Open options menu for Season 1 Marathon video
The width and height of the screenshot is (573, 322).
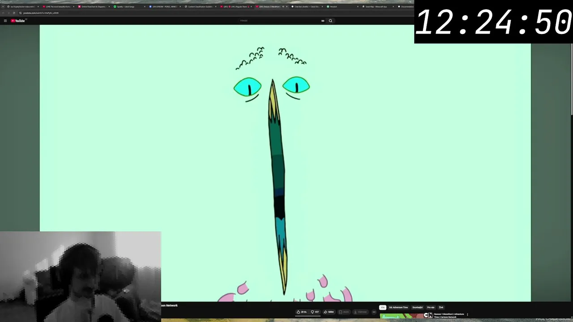[467, 314]
